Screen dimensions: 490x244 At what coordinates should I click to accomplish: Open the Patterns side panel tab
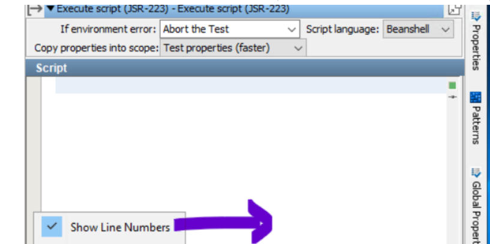pyautogui.click(x=476, y=118)
